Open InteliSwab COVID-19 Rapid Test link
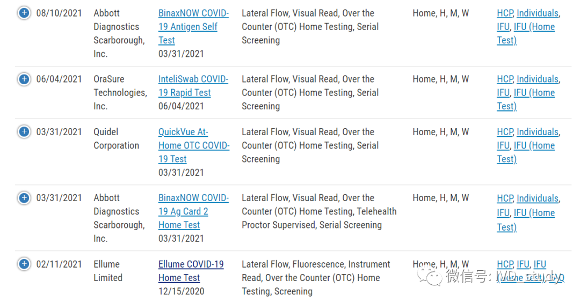The image size is (580, 303). tap(193, 86)
